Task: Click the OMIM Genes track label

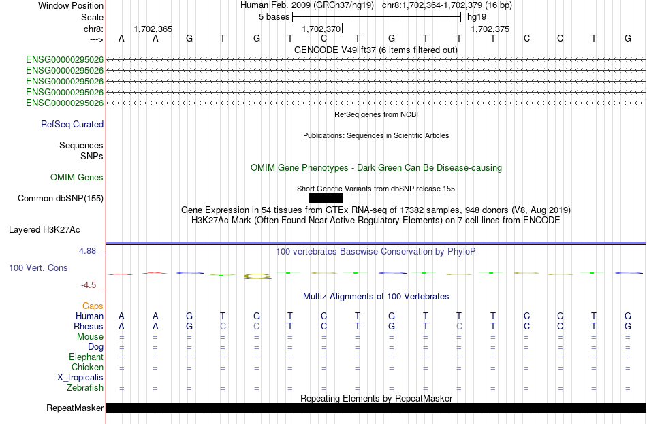Action: coord(76,178)
